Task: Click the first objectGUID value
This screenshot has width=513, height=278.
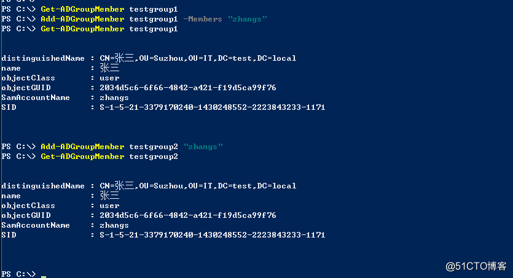Action: [188, 88]
